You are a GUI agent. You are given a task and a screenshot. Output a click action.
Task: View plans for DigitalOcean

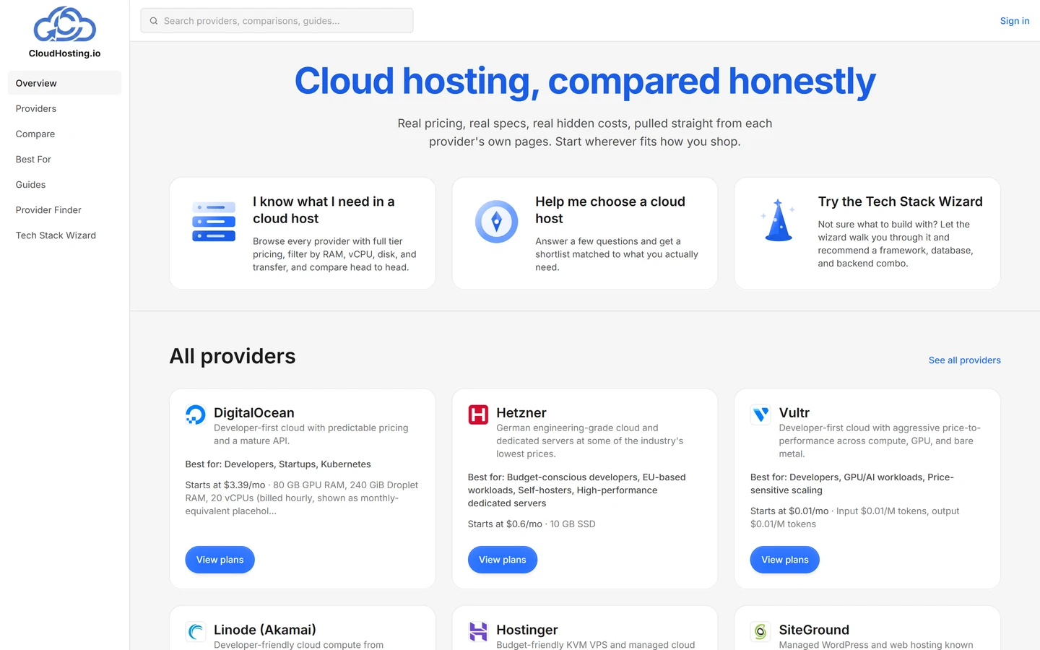pos(220,560)
